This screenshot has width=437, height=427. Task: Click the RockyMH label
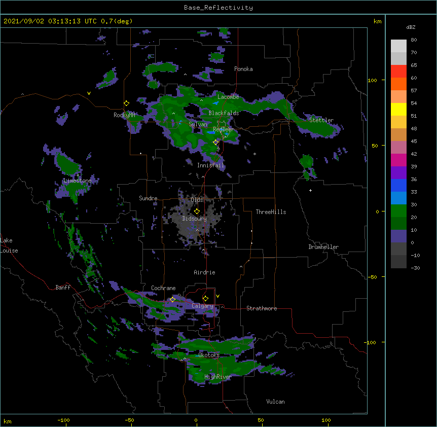124,115
